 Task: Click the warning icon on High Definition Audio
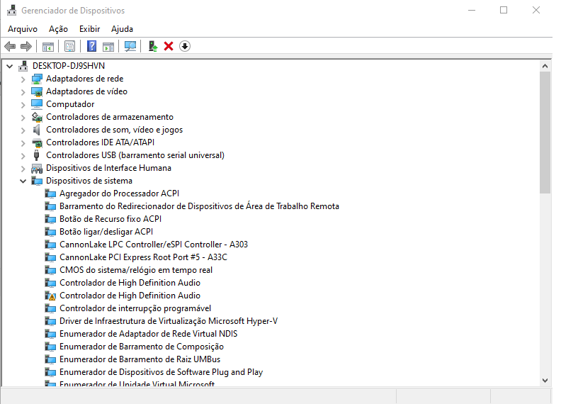50,296
